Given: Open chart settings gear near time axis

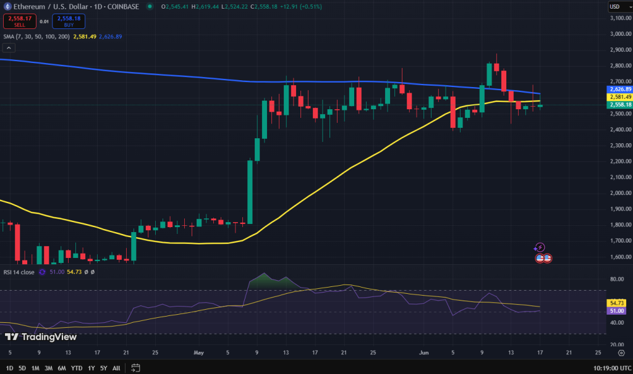Looking at the screenshot, I should [x=622, y=352].
